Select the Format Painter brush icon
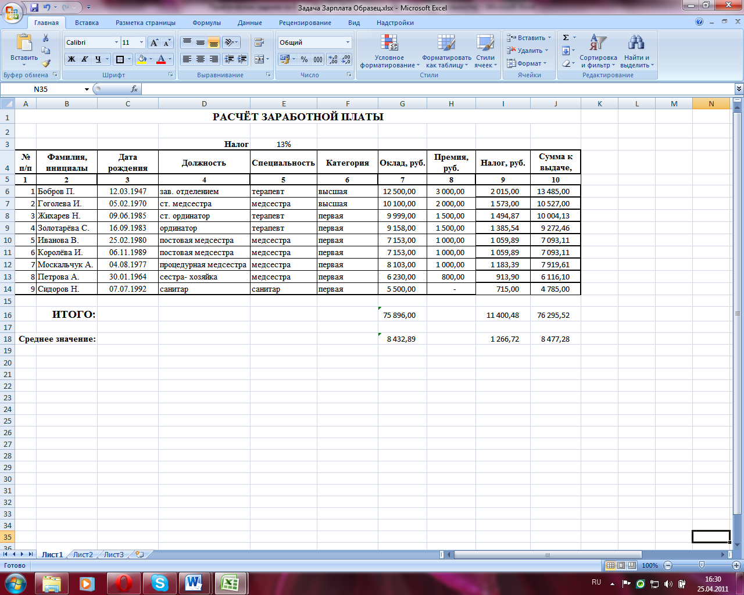 pyautogui.click(x=46, y=63)
